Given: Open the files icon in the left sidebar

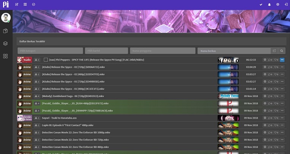Looking at the screenshot, I should 6,31.
